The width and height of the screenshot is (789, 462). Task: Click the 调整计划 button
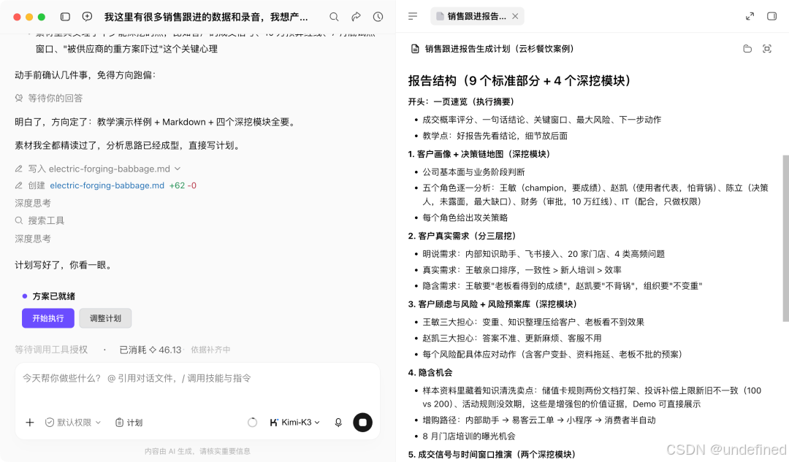[x=105, y=318]
